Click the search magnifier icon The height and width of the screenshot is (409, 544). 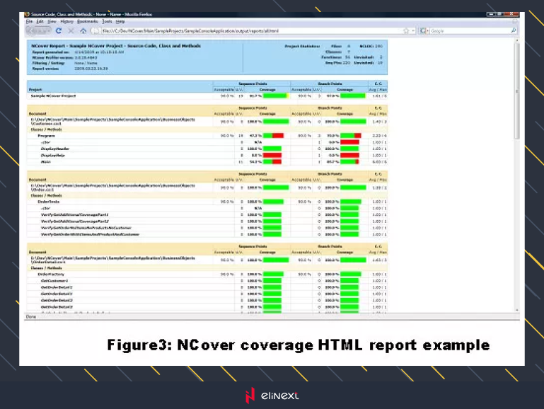pos(513,31)
